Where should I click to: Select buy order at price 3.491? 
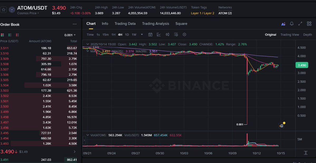[x=38, y=159]
